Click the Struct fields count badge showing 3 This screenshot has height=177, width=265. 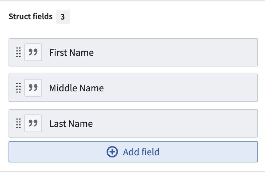pos(63,17)
